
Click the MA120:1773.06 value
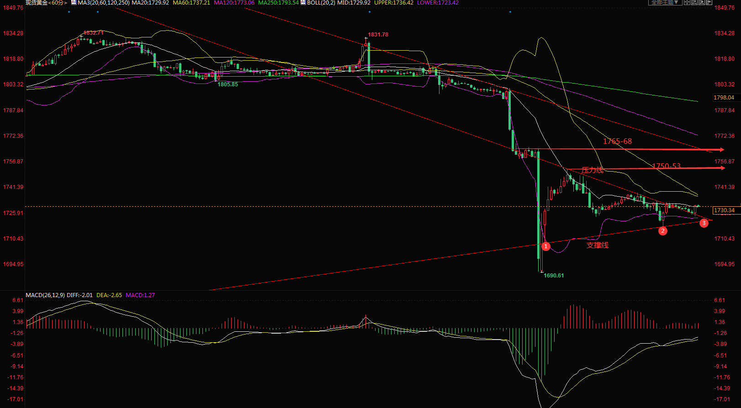(234, 3)
